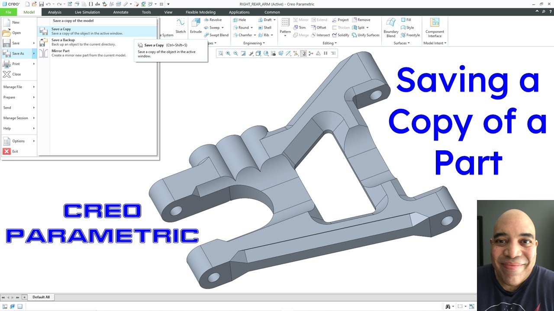Image resolution: width=554 pixels, height=311 pixels.
Task: Switch to Flexible Modeling tab
Action: tap(200, 12)
